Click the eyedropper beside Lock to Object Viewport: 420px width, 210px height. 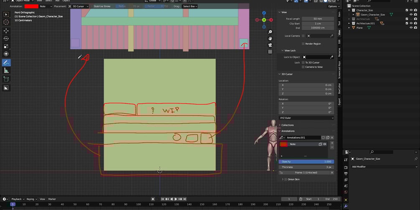pos(331,57)
